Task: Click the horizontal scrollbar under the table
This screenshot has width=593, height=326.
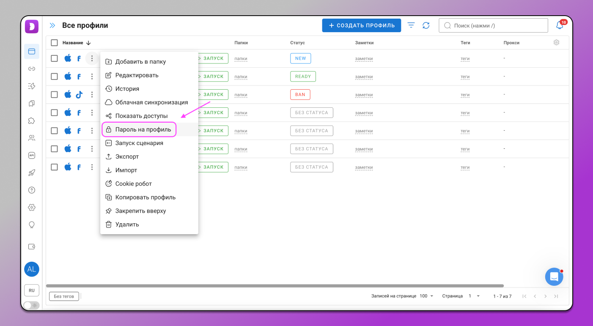Action: [x=275, y=286]
